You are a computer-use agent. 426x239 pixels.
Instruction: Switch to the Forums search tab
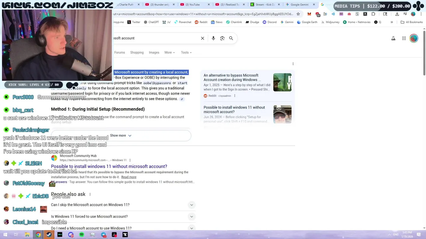(119, 52)
